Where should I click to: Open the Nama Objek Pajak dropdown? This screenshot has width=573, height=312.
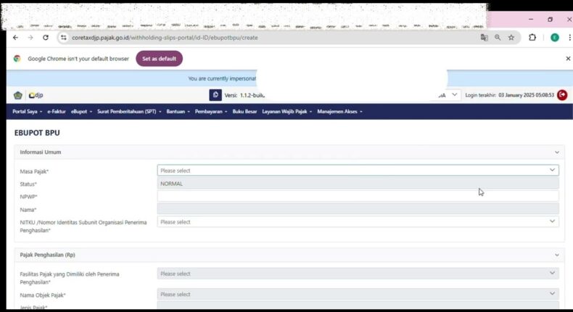358,295
